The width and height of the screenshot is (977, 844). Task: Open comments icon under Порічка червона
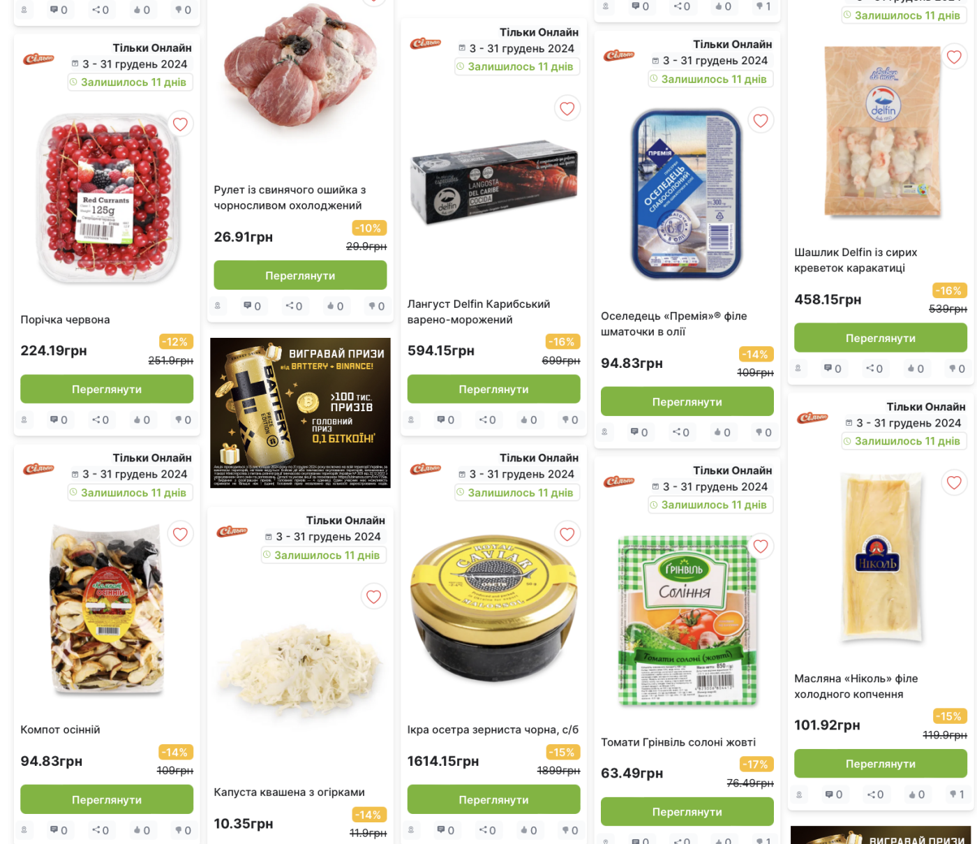(x=59, y=420)
